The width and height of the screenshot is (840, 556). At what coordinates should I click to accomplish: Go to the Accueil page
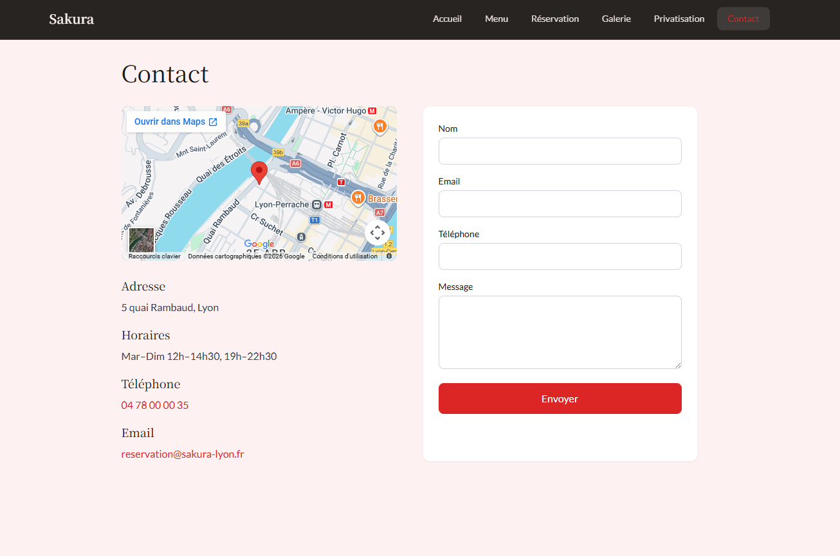447,19
